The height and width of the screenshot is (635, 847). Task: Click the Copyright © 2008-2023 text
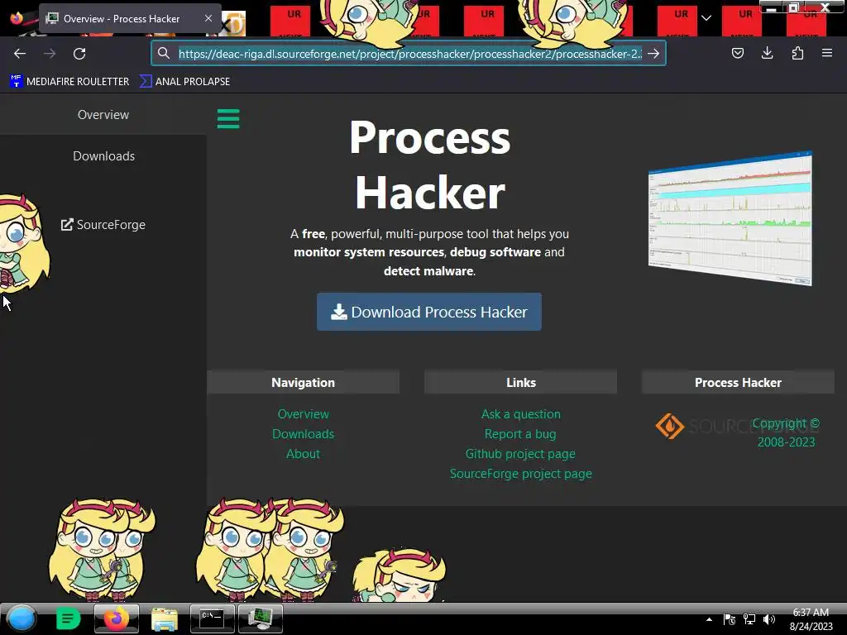pos(786,432)
